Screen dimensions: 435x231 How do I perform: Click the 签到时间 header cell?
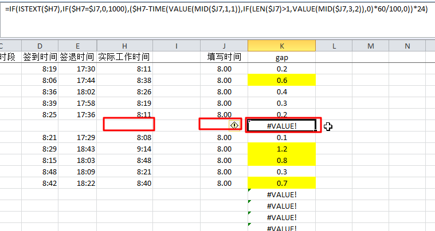click(x=40, y=57)
